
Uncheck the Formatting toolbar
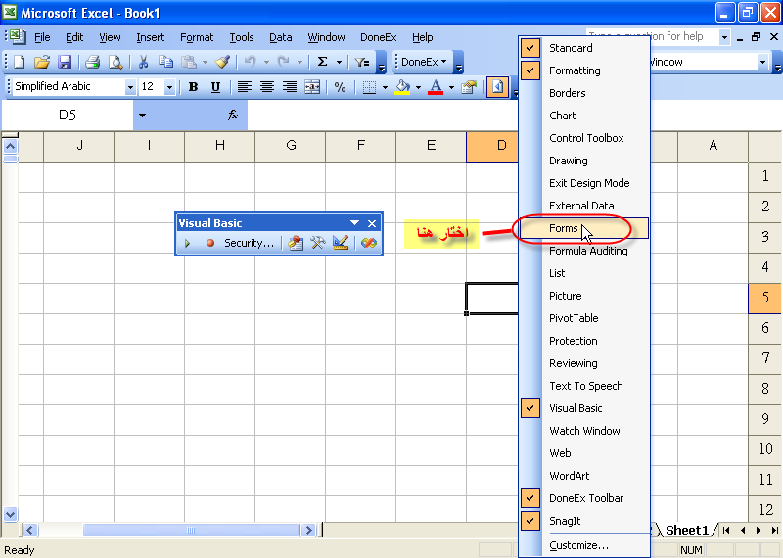point(584,70)
